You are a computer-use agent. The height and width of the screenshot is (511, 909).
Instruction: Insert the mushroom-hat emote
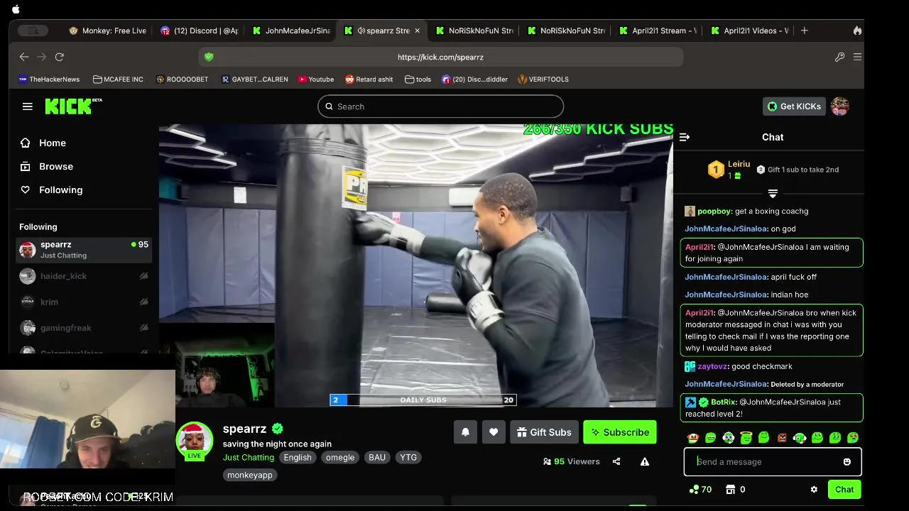(693, 438)
